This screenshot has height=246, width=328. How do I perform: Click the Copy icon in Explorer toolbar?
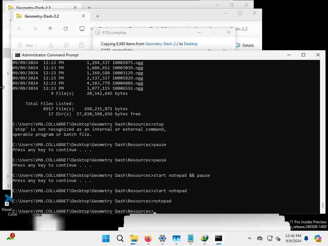[66, 45]
